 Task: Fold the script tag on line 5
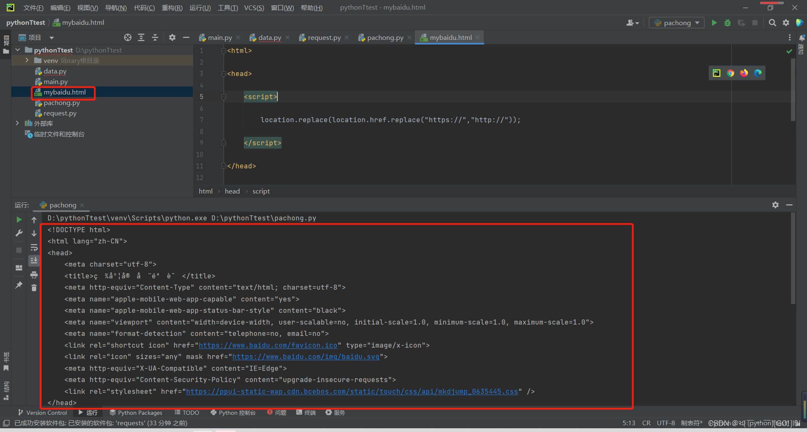[224, 97]
